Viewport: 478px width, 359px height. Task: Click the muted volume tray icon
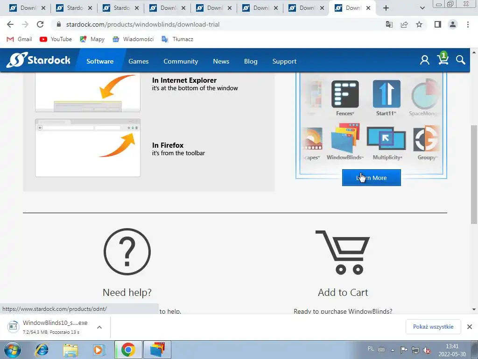(x=427, y=350)
